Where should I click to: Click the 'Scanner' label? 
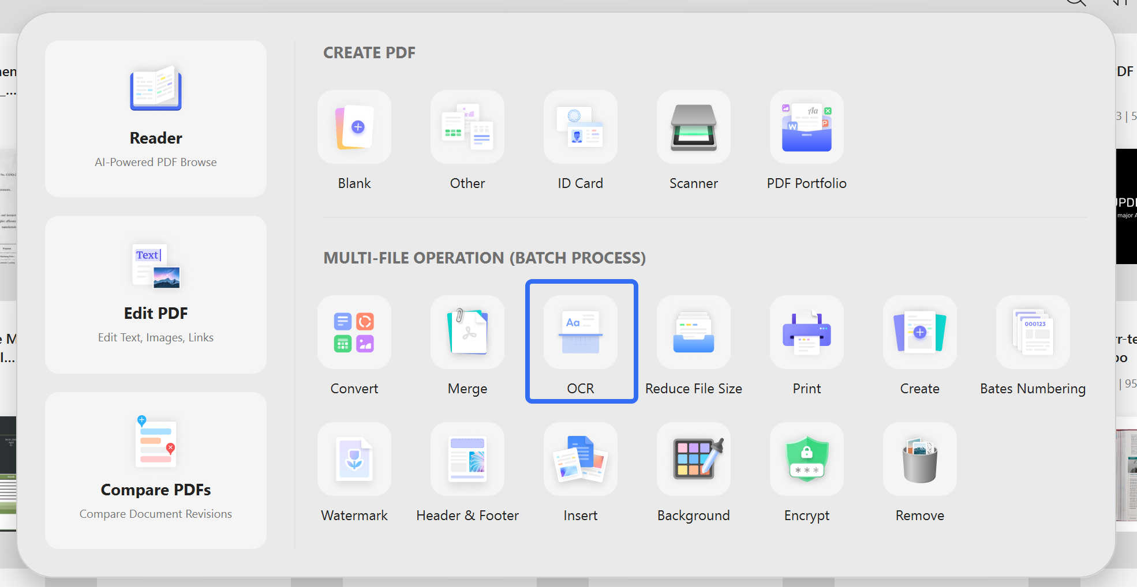point(694,183)
